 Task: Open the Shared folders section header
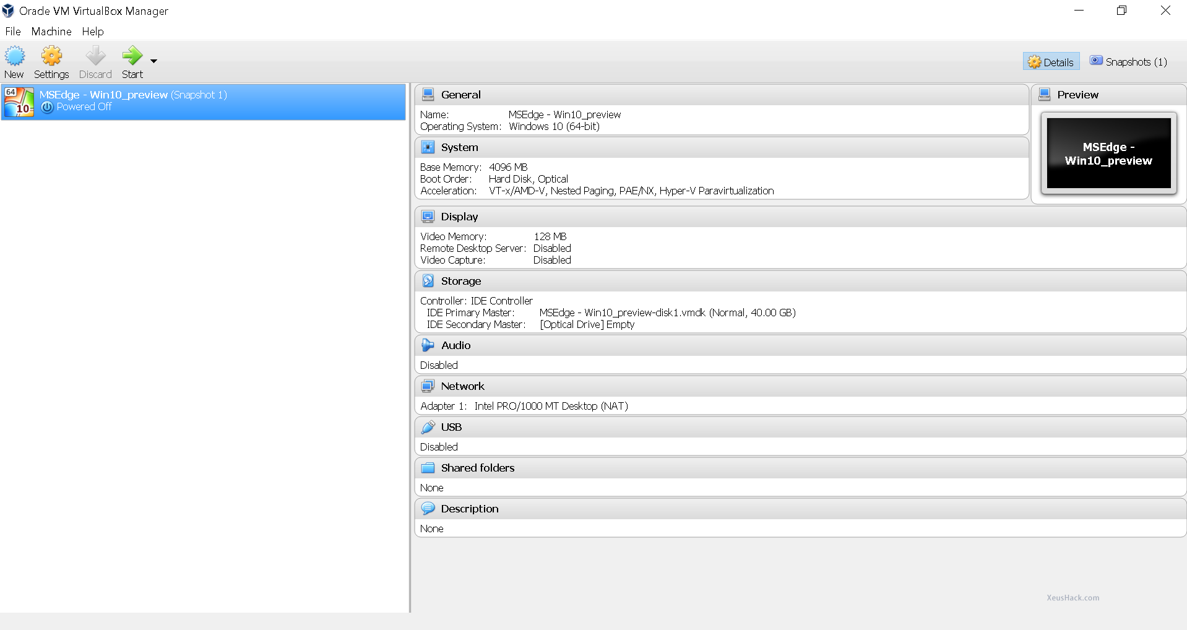(800, 468)
